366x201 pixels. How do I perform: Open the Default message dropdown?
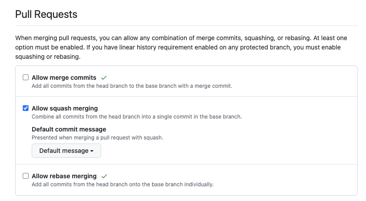[66, 151]
